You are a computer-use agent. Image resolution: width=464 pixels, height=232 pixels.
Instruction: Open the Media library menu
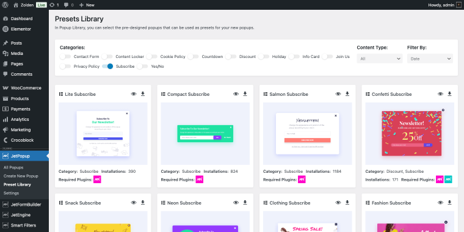point(24,53)
